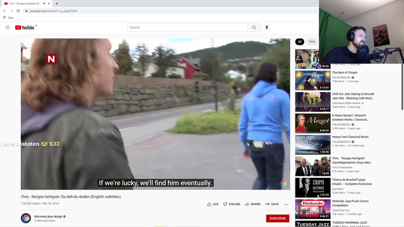This screenshot has width=404, height=227.
Task: Open discovery plus Norge channel name link
Action: click(x=48, y=216)
